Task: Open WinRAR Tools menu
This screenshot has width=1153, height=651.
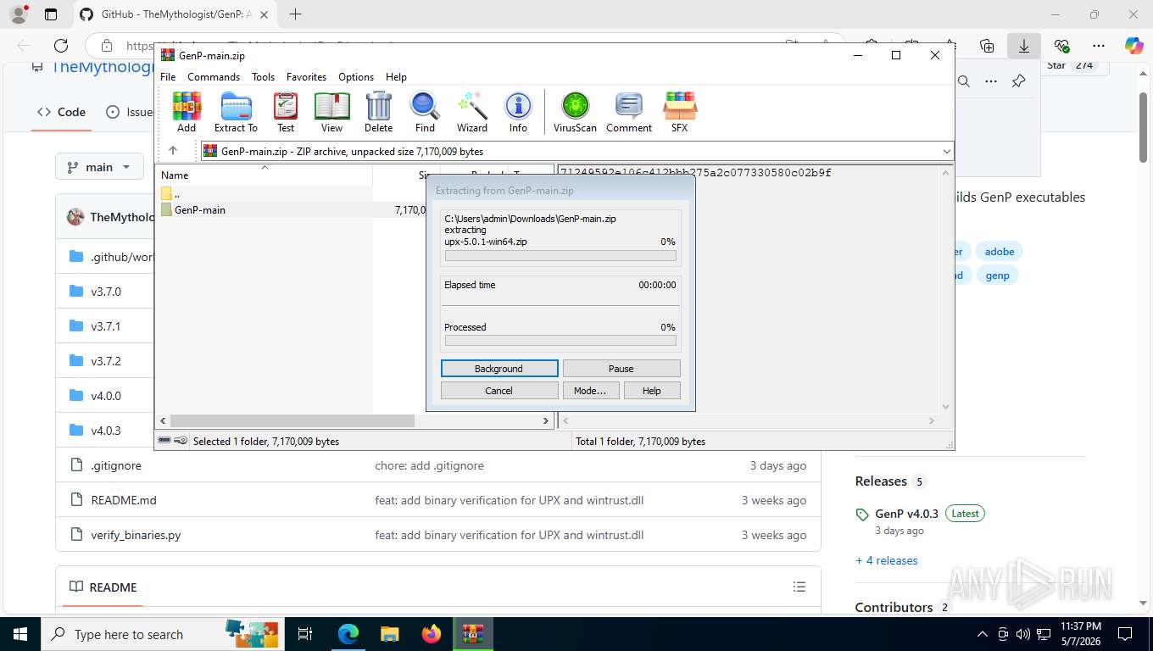Action: [263, 76]
